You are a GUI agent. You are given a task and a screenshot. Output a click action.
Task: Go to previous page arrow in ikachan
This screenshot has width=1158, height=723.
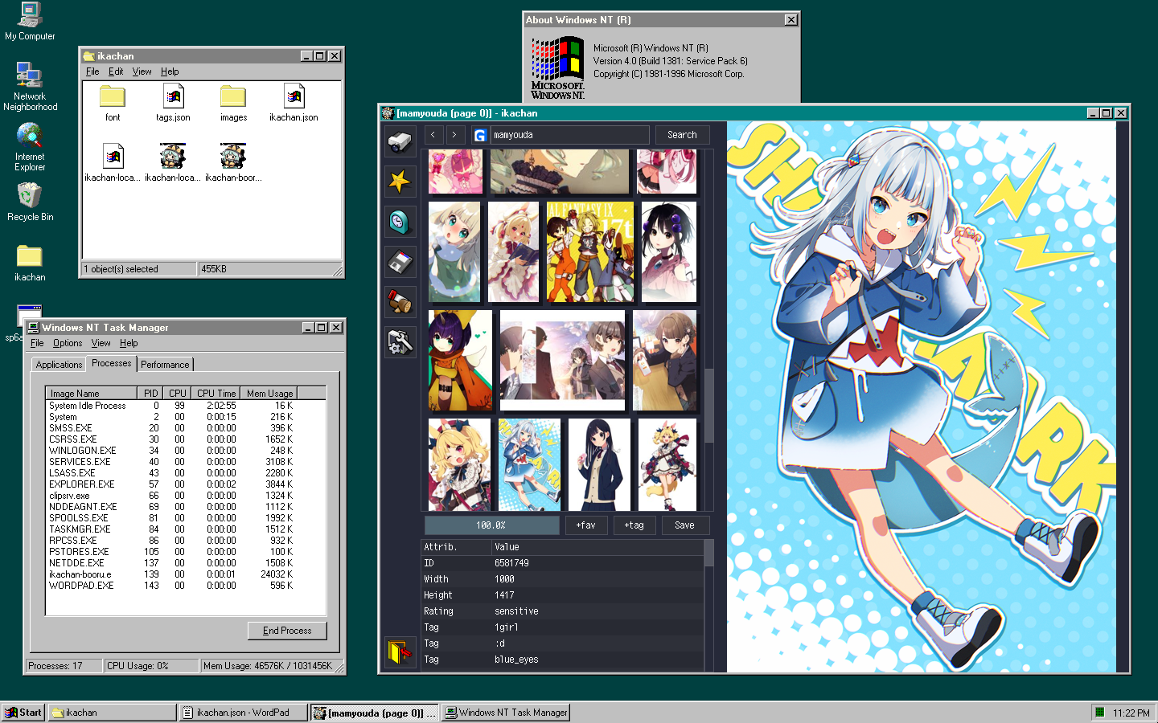[433, 135]
